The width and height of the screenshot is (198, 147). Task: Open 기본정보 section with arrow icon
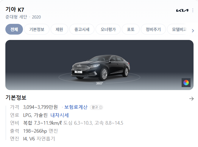pos(191,99)
